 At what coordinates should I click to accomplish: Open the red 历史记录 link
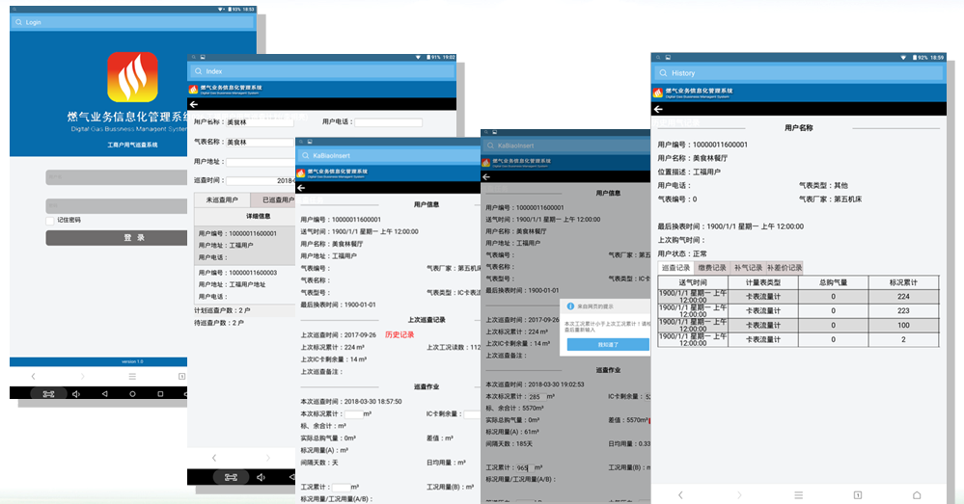399,334
